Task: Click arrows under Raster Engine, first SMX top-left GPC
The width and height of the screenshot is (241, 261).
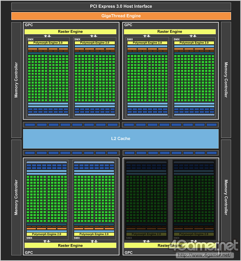Action: coord(47,36)
